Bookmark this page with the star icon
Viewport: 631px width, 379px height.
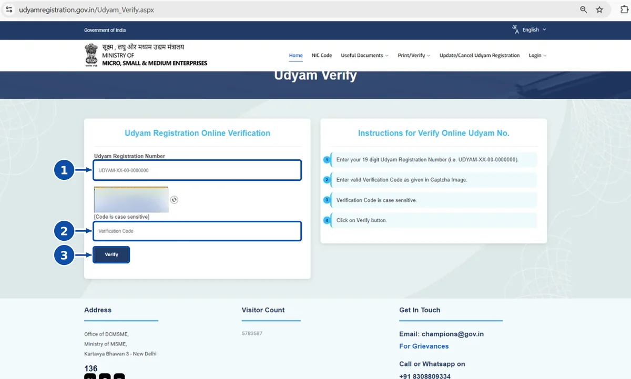pyautogui.click(x=599, y=9)
